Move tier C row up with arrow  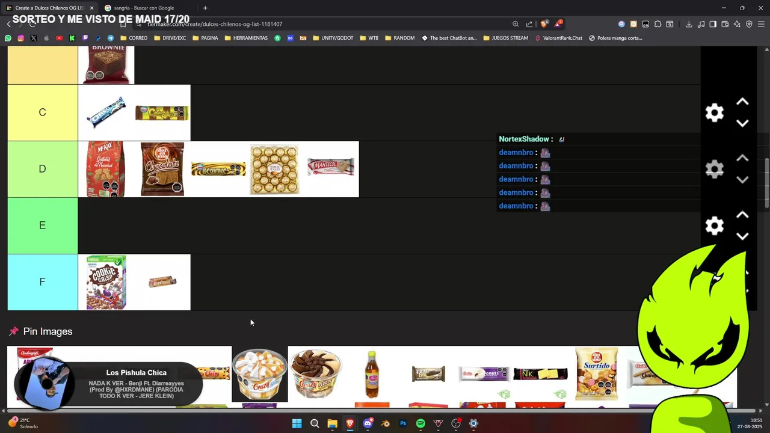tap(742, 102)
